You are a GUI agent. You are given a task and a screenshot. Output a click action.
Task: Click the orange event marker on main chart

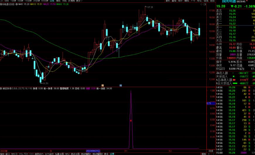[x=103, y=86]
